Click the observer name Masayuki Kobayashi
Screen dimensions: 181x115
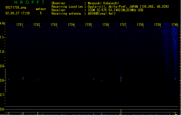pyautogui.click(x=103, y=3)
